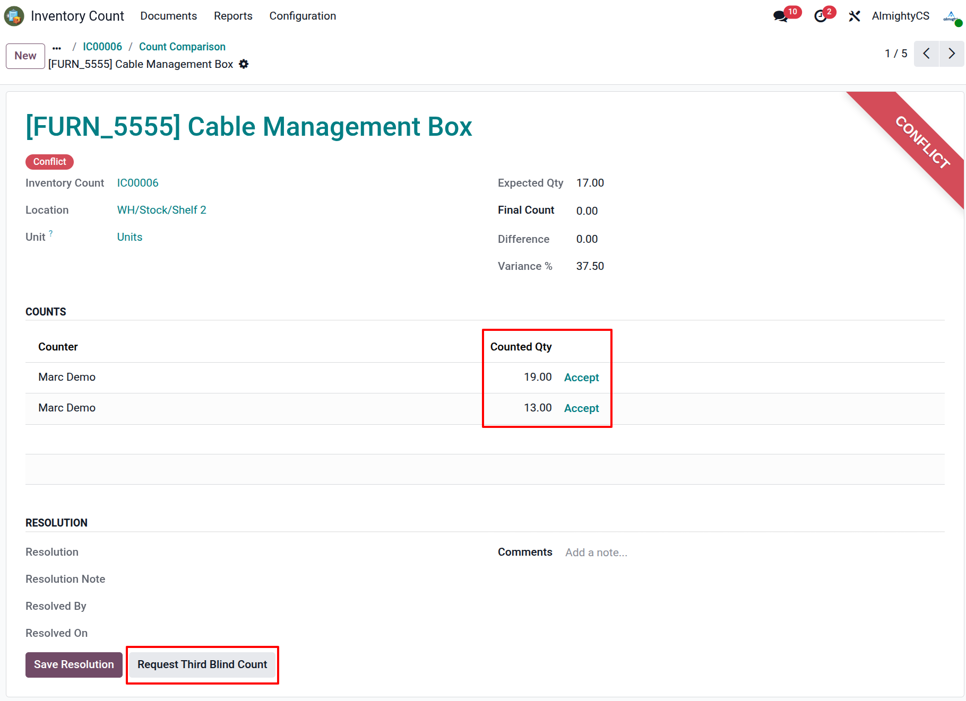Open the Configuration menu

[x=303, y=16]
